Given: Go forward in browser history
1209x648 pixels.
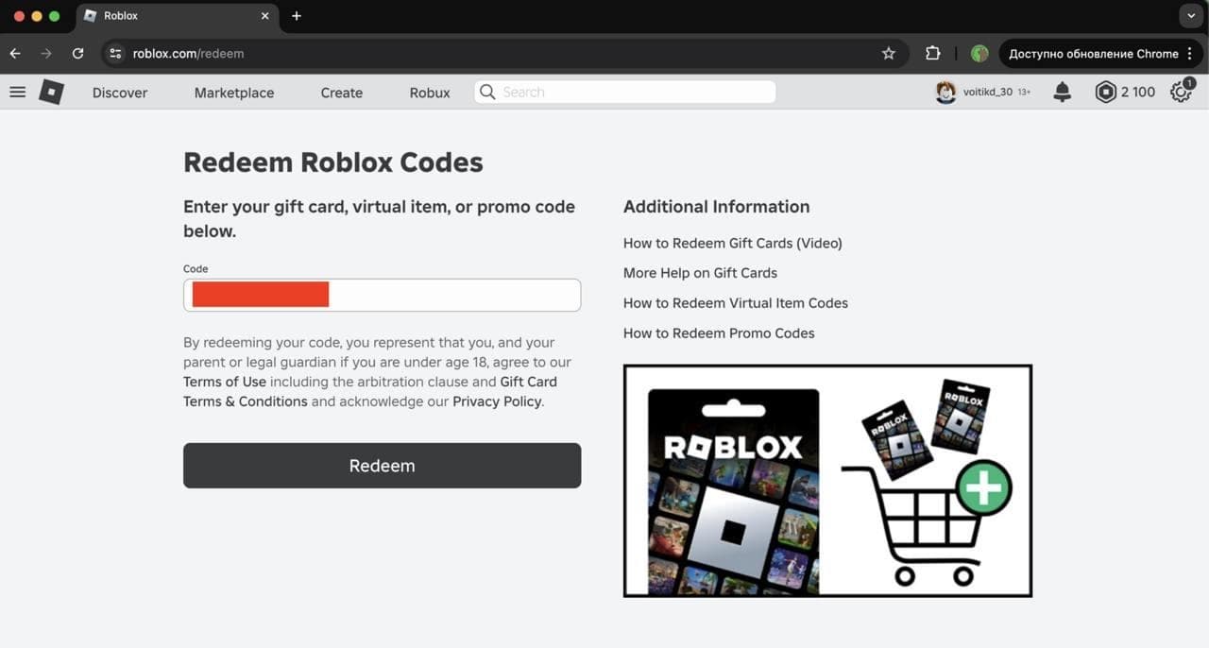Looking at the screenshot, I should [46, 54].
